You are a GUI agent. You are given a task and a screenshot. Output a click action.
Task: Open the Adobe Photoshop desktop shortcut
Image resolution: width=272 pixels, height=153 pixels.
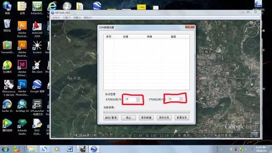22,88
